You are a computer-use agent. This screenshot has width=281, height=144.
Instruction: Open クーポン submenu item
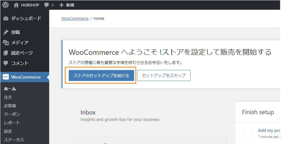click(12, 114)
